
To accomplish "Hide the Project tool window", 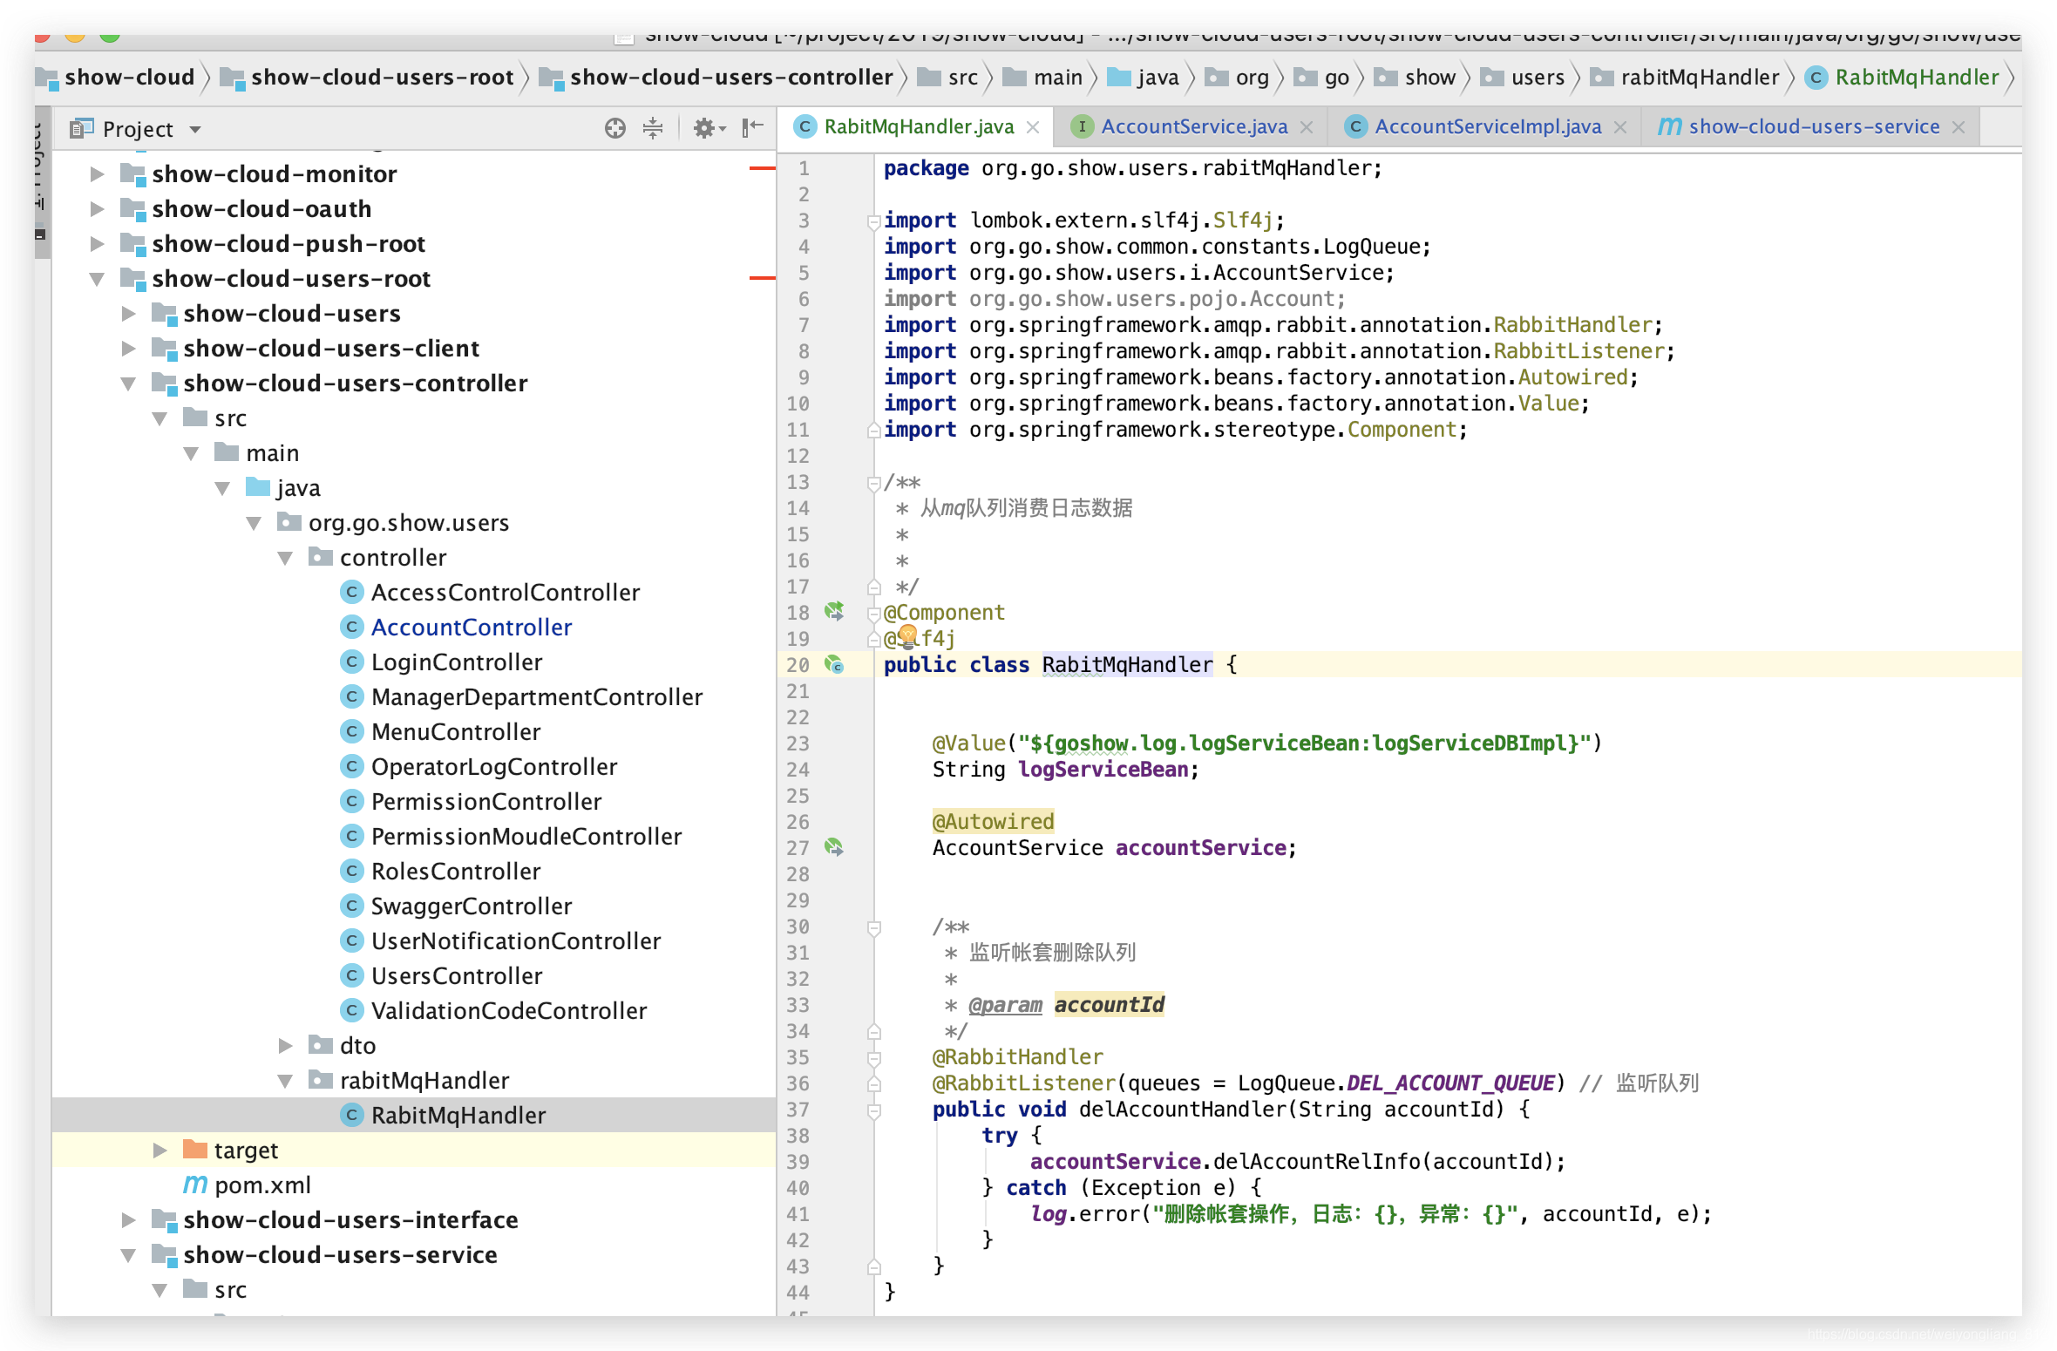I will click(x=753, y=128).
